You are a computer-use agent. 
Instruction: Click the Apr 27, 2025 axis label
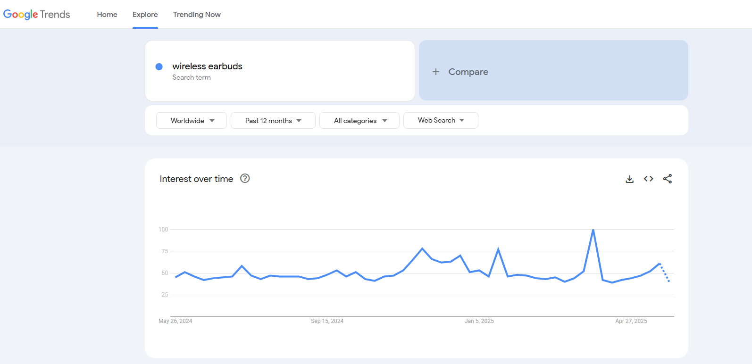click(631, 321)
